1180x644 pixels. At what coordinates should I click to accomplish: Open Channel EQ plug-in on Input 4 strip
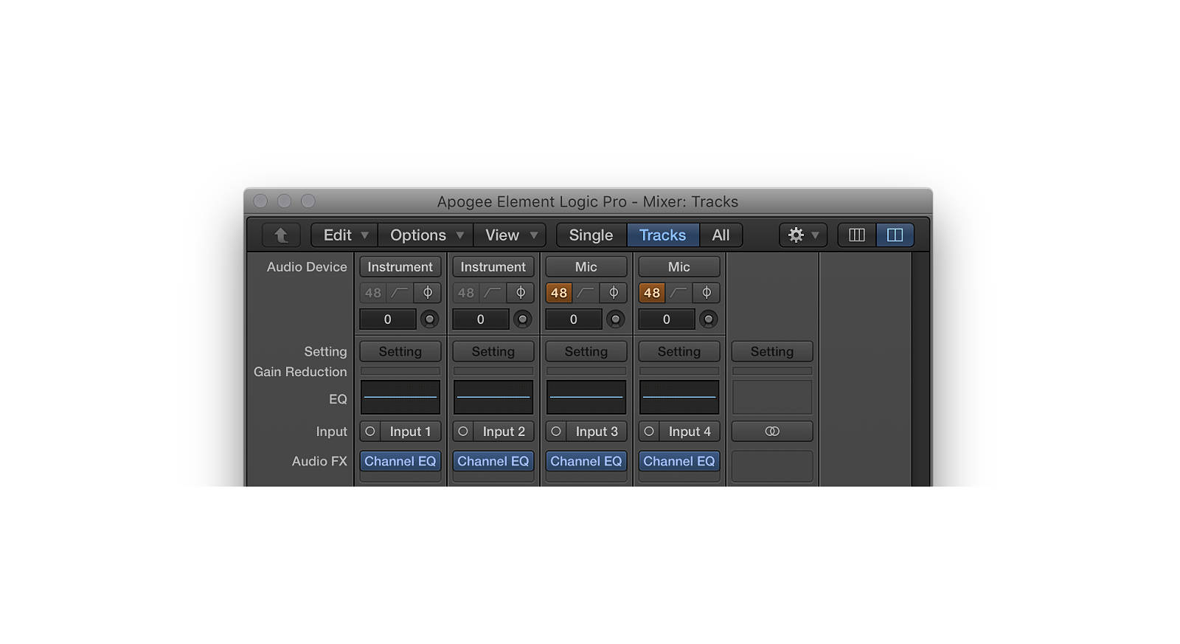[x=679, y=461]
